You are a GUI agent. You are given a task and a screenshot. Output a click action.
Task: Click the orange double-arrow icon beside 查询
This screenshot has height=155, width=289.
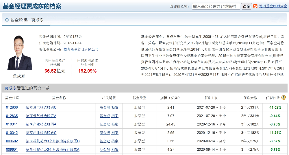[255, 6]
